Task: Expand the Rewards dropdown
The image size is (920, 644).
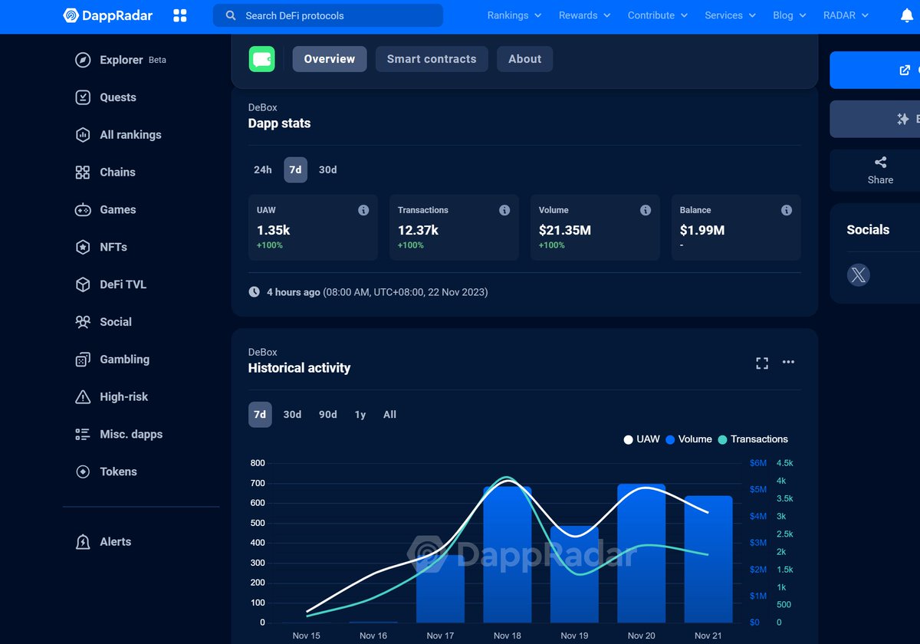Action: click(584, 15)
